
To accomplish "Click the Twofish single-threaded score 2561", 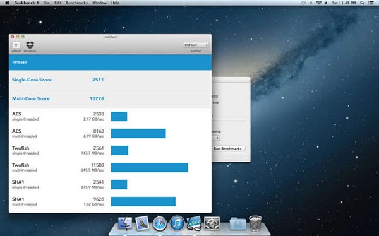I will [99, 148].
